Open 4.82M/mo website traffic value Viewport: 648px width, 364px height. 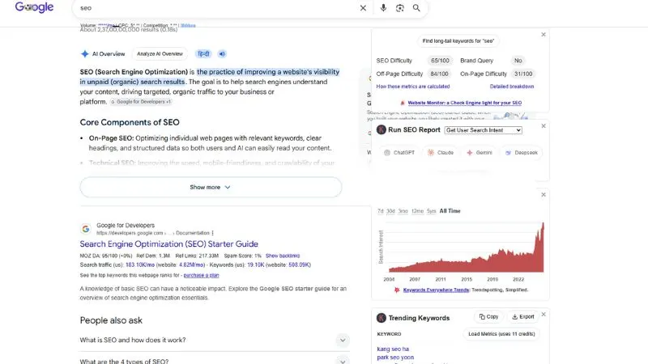191,265
